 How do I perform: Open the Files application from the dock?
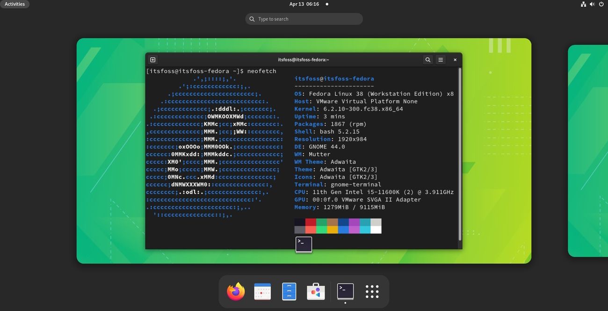click(x=290, y=291)
